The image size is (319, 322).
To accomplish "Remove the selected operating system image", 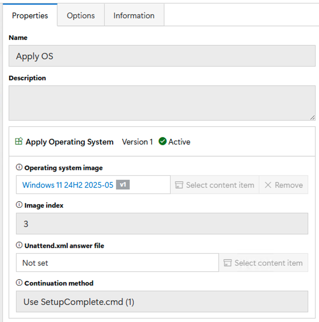I will [x=283, y=185].
